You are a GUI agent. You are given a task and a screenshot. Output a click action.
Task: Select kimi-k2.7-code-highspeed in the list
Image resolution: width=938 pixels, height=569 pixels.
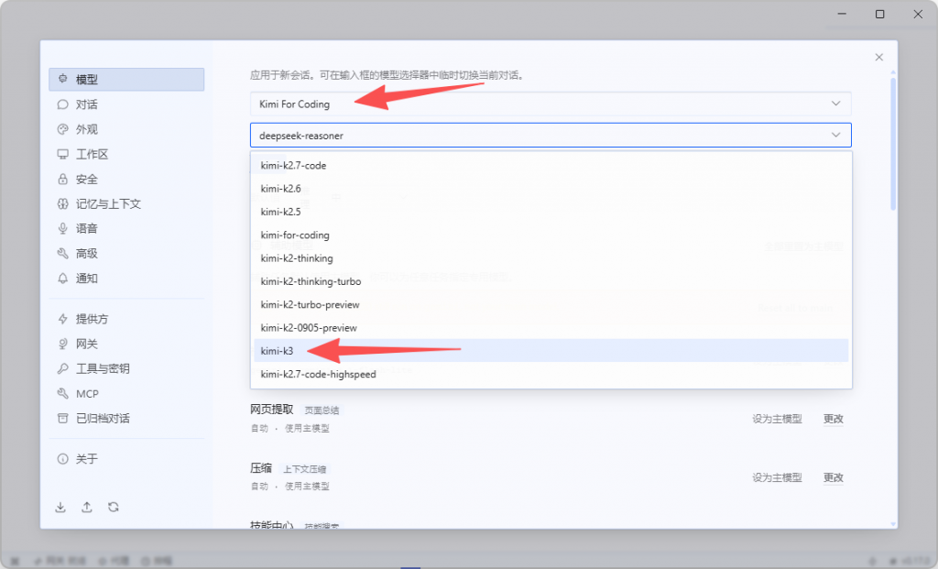(551, 374)
